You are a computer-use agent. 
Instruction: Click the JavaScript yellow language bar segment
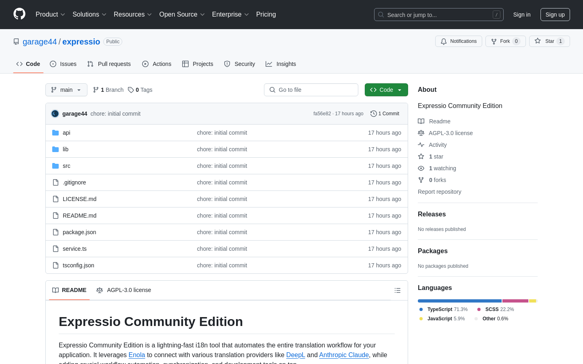[x=532, y=301]
